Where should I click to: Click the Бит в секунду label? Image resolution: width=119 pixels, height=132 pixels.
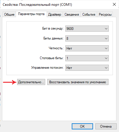[x=53, y=29]
